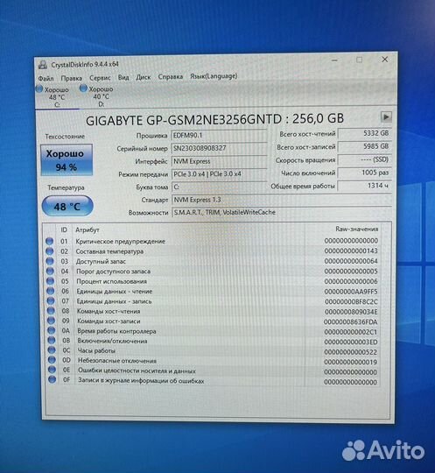Click power-on hours value 1314 ч

click(364, 186)
